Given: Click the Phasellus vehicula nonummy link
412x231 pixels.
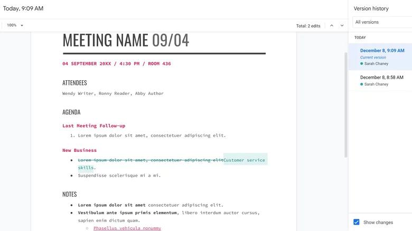Looking at the screenshot, I should [x=127, y=228].
